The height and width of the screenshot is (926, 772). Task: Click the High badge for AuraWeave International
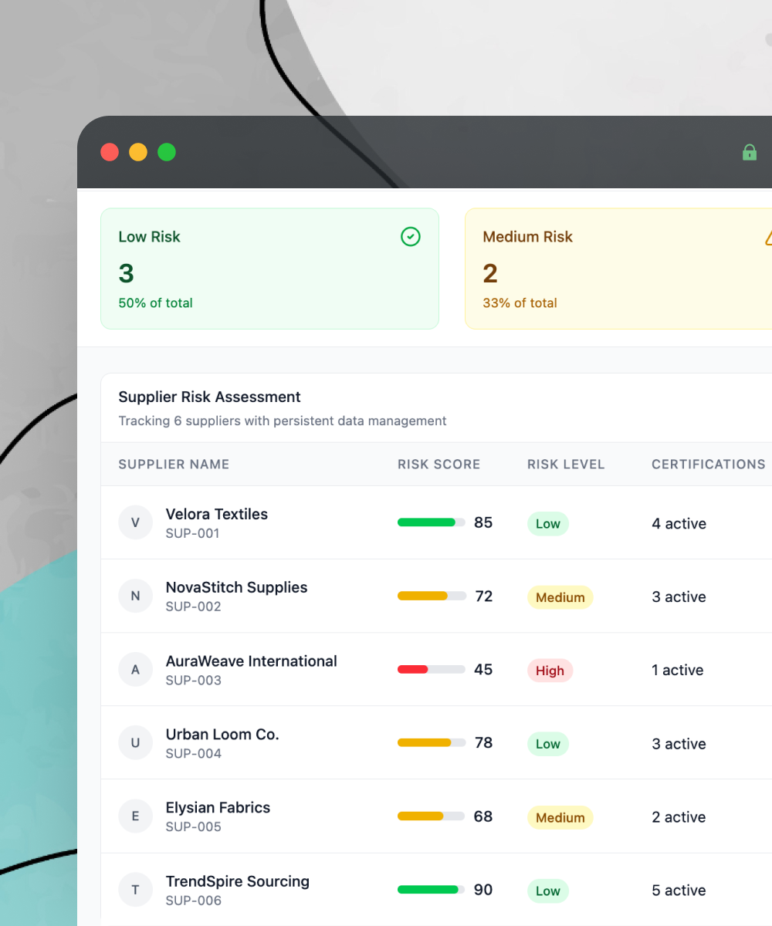[x=550, y=671]
